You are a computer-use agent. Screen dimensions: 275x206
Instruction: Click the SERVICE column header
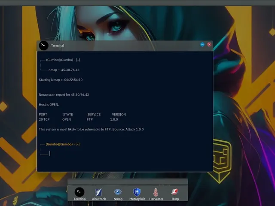pyautogui.click(x=94, y=115)
